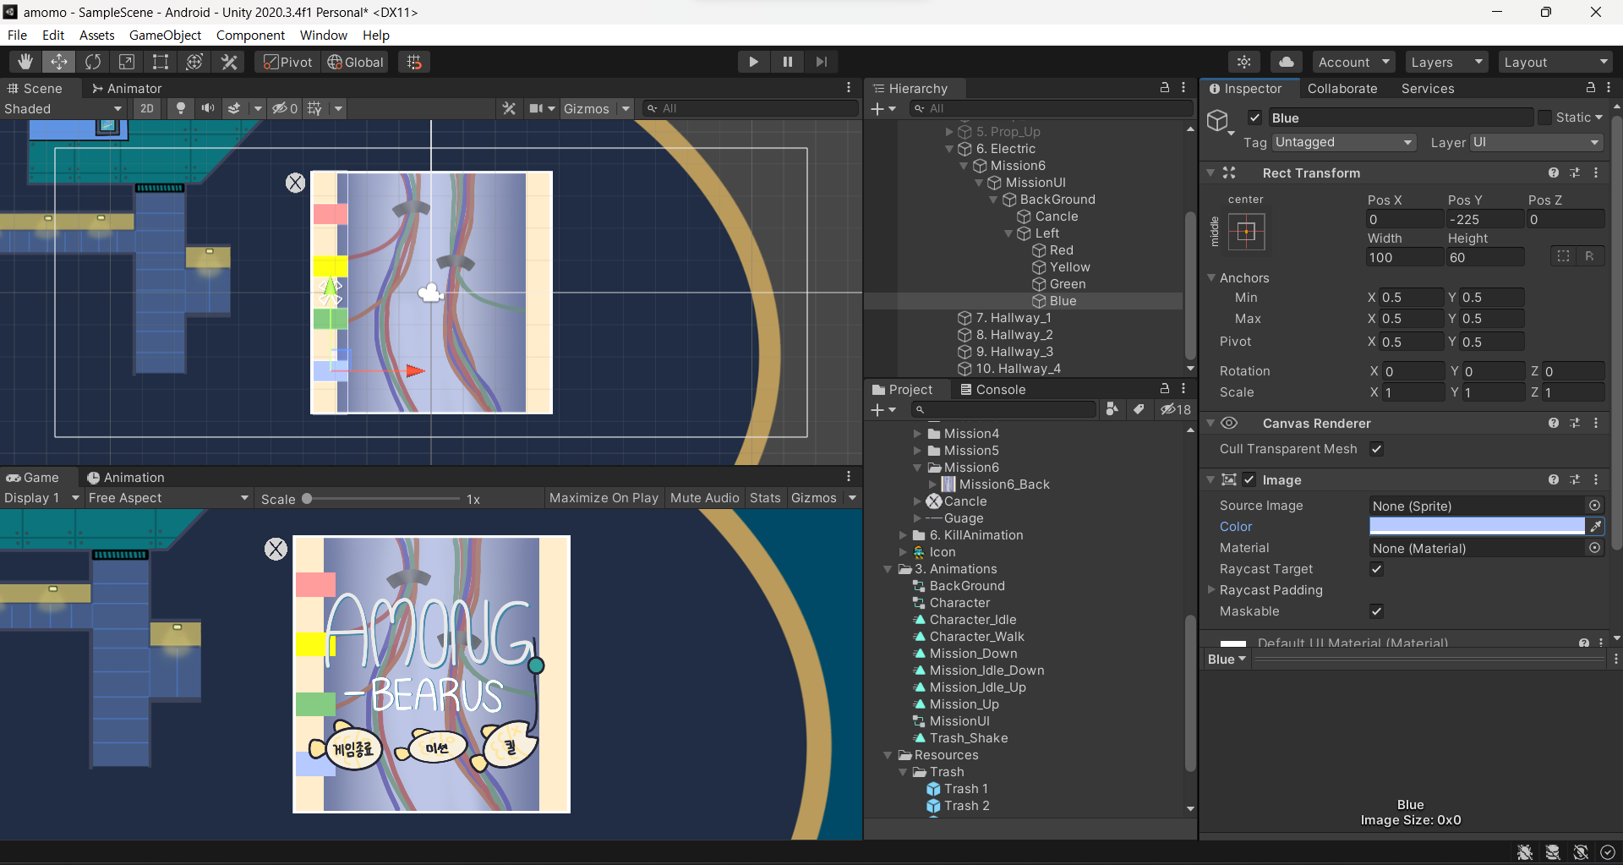Open the Component menu
Screen dimensions: 1623x865
[250, 35]
